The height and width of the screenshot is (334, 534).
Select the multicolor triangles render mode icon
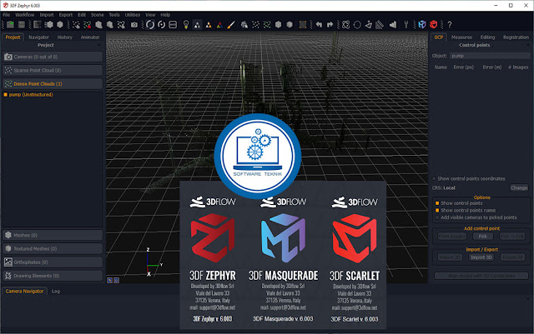pos(219,25)
